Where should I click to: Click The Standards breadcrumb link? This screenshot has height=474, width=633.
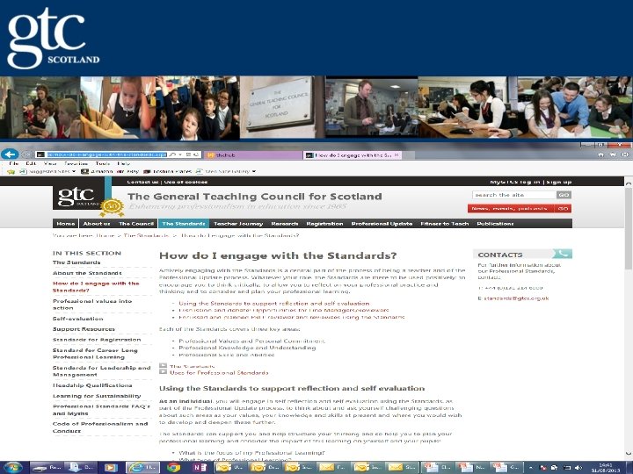coord(146,235)
